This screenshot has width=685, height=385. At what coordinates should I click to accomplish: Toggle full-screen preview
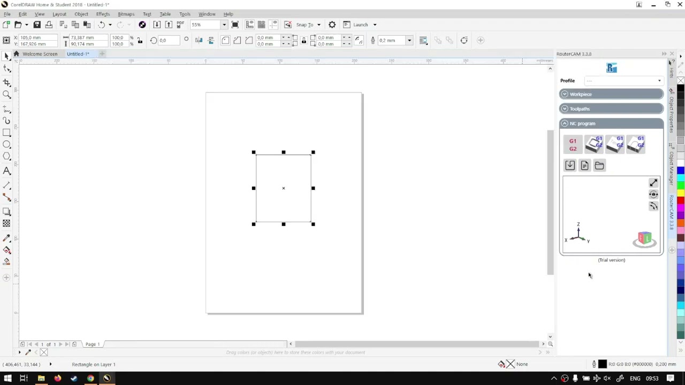click(235, 25)
